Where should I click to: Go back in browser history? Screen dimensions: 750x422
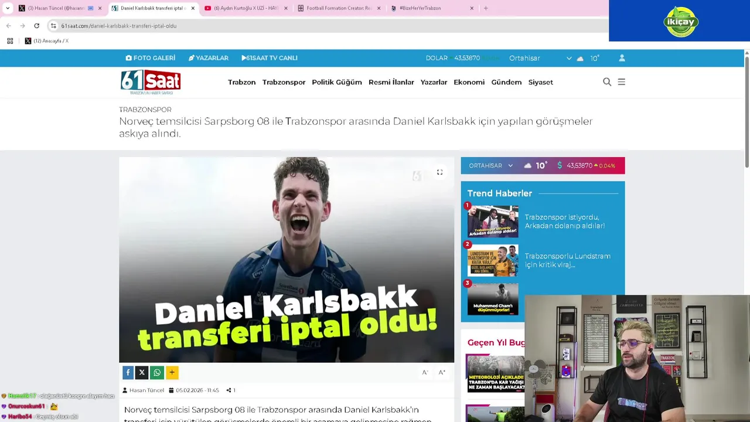click(x=8, y=26)
